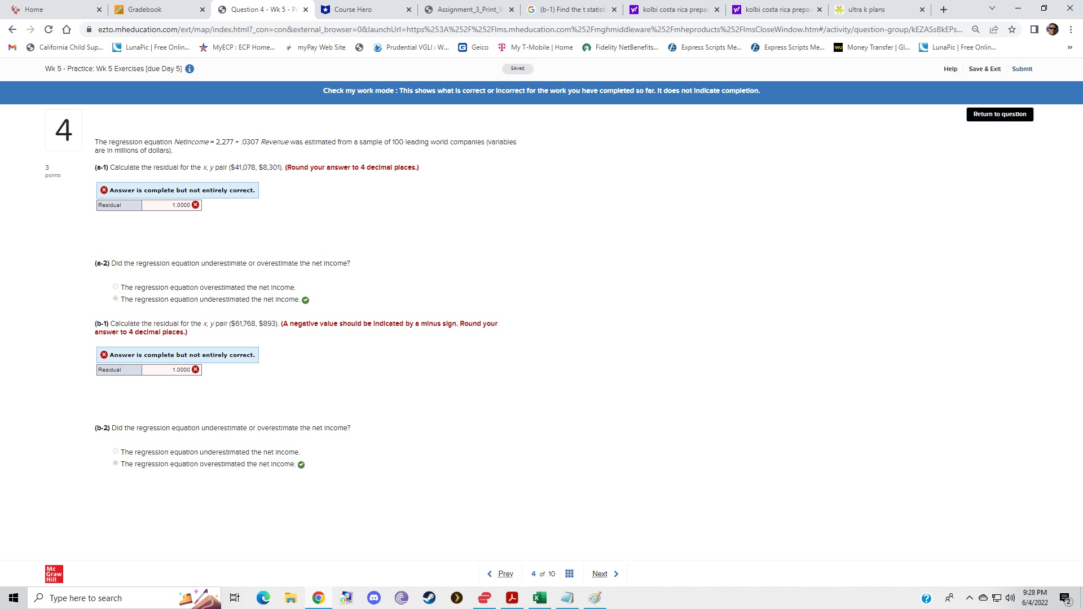Screen dimensions: 1083x609
Task: Click the browser reload page icon
Action: coord(49,29)
